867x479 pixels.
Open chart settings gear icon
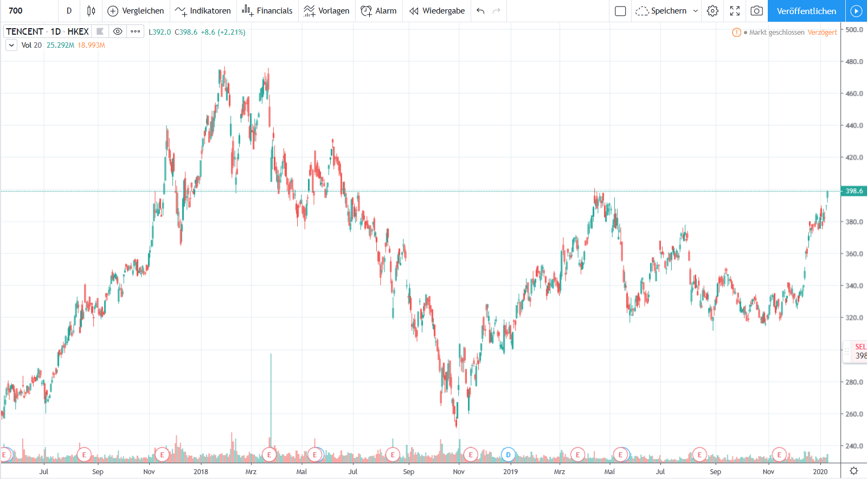pyautogui.click(x=712, y=11)
